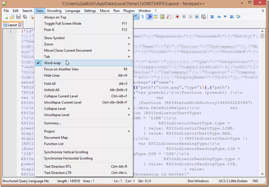Click the New file toolbar icon
The height and width of the screenshot is (187, 269).
tap(5, 17)
